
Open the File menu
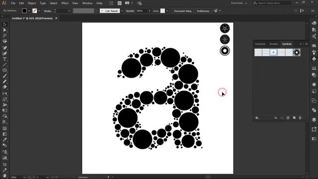[13, 3]
